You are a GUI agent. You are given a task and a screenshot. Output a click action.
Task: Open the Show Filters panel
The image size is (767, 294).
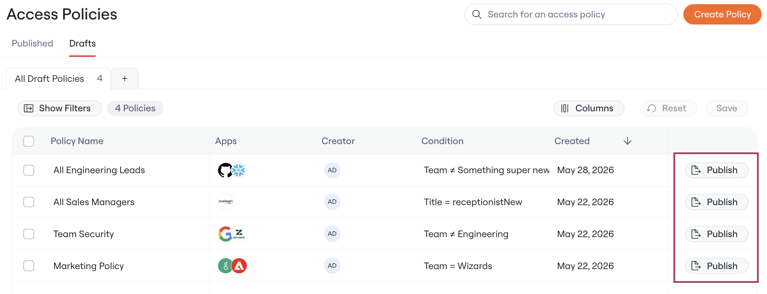[x=59, y=108]
